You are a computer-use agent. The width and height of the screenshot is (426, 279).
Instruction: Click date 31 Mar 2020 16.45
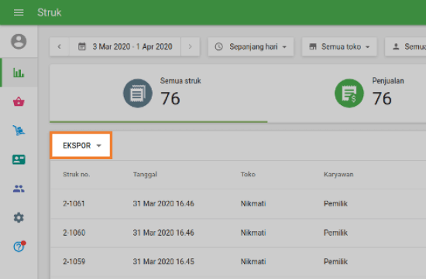click(x=163, y=262)
